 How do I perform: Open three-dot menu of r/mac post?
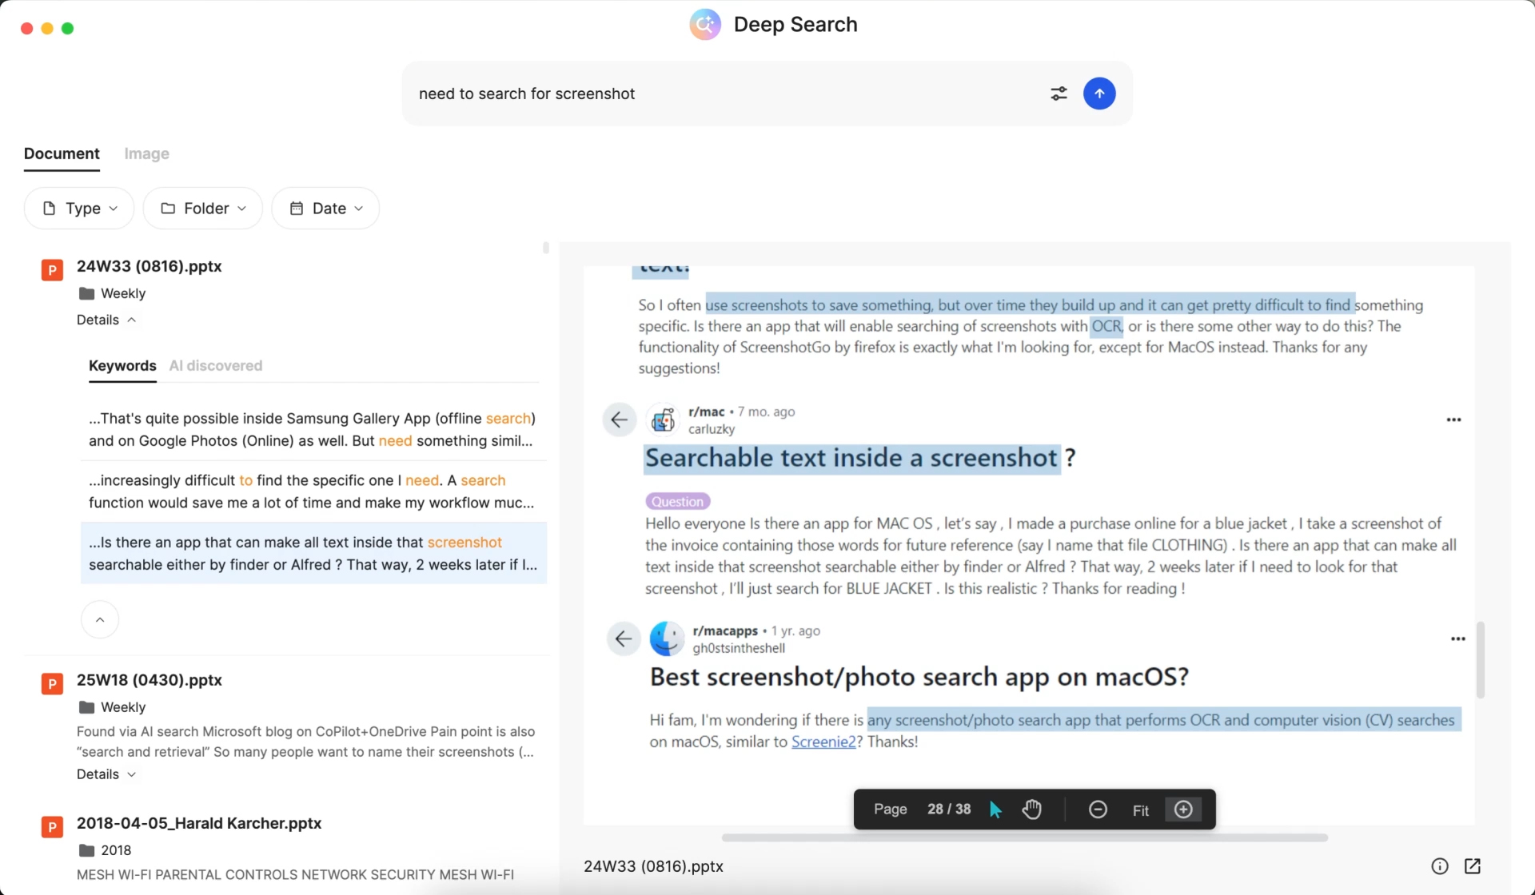point(1453,420)
